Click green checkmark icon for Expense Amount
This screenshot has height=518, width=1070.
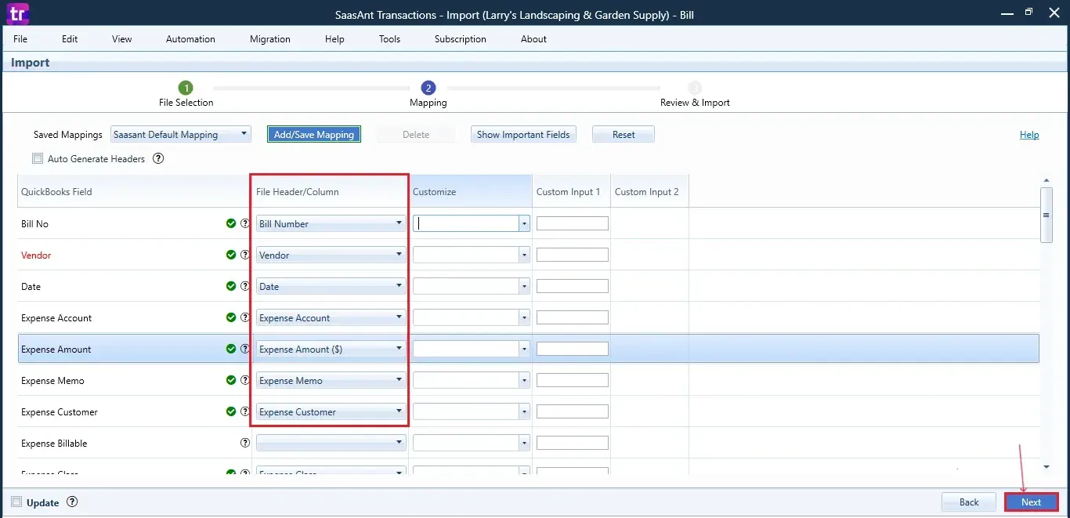tap(231, 349)
